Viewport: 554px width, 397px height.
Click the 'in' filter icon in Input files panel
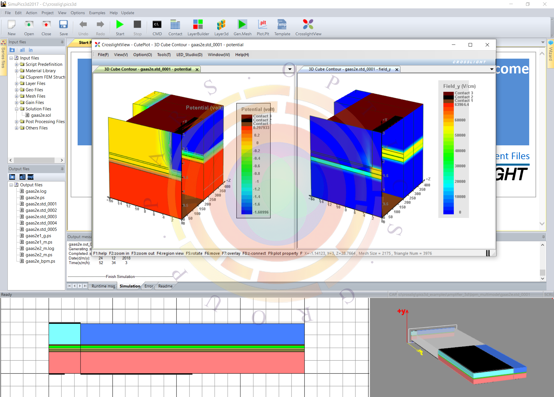(x=31, y=50)
